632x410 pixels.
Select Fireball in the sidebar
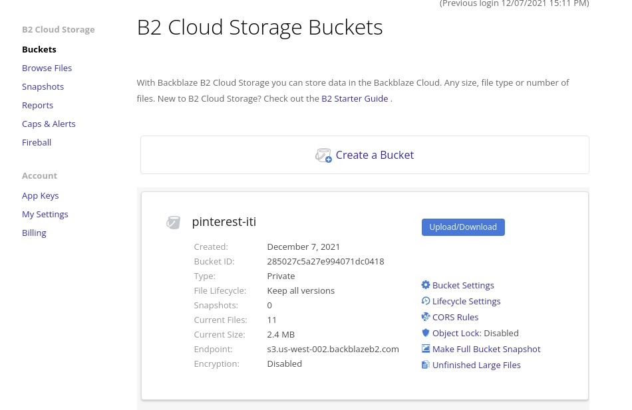(37, 142)
